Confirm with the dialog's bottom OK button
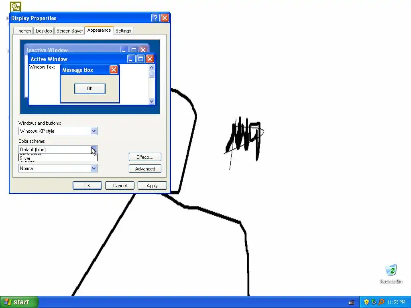Viewport: 411px width, 308px height. pos(87,185)
